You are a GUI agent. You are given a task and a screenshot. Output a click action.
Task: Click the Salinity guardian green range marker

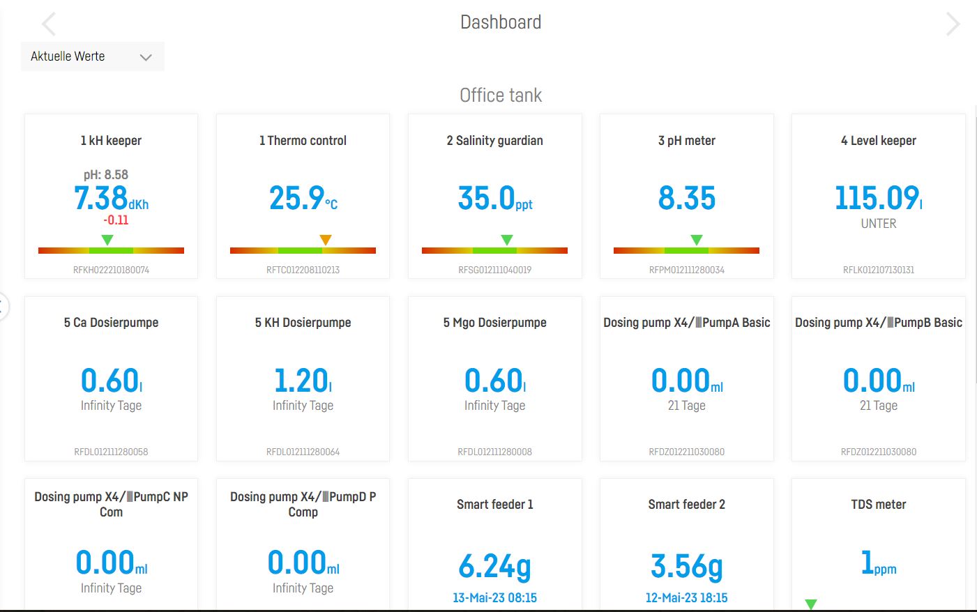tap(507, 240)
